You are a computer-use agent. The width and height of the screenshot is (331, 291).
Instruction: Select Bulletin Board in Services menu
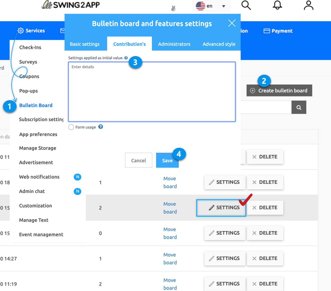(x=36, y=105)
